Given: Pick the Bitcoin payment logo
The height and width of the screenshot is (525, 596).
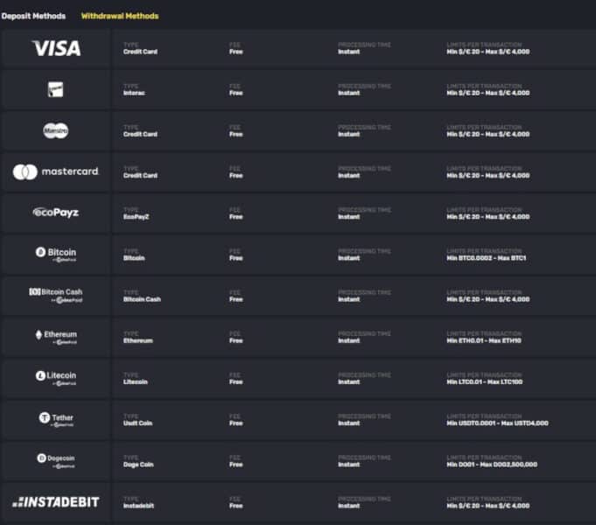Looking at the screenshot, I should pos(56,254).
